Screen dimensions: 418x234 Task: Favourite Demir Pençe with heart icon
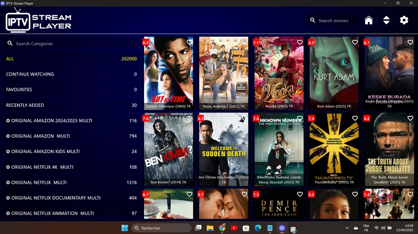click(299, 194)
